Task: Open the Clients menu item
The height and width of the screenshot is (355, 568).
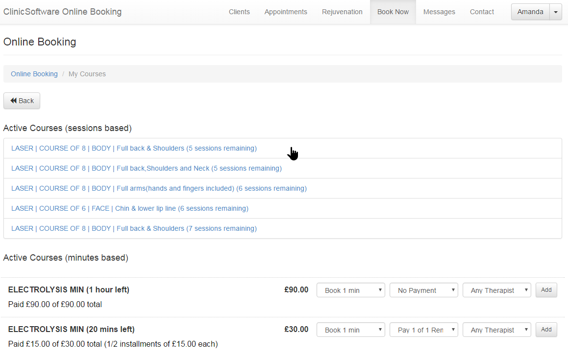Action: (x=239, y=12)
